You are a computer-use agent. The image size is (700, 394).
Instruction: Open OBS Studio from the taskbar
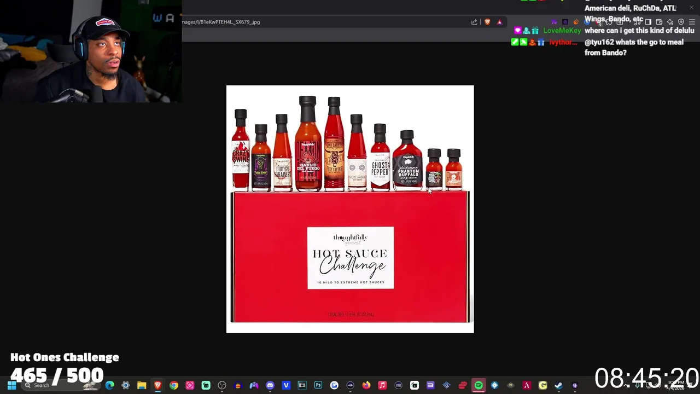tap(222, 385)
